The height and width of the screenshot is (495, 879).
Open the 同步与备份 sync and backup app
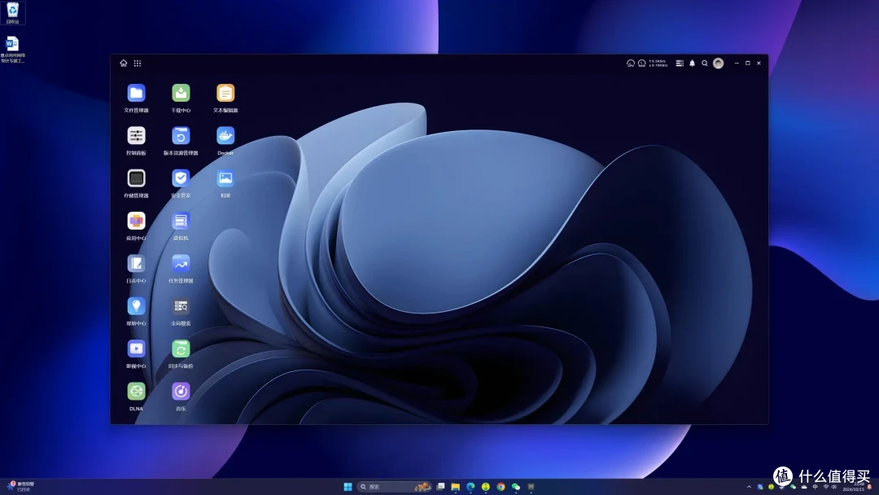tap(181, 348)
